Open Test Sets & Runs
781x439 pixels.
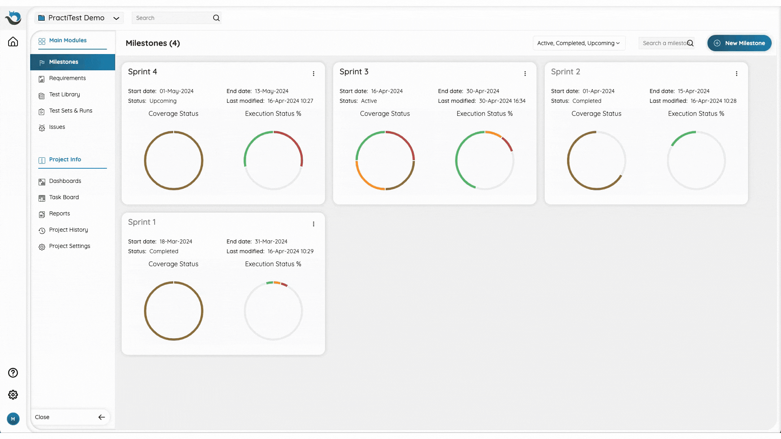70,111
